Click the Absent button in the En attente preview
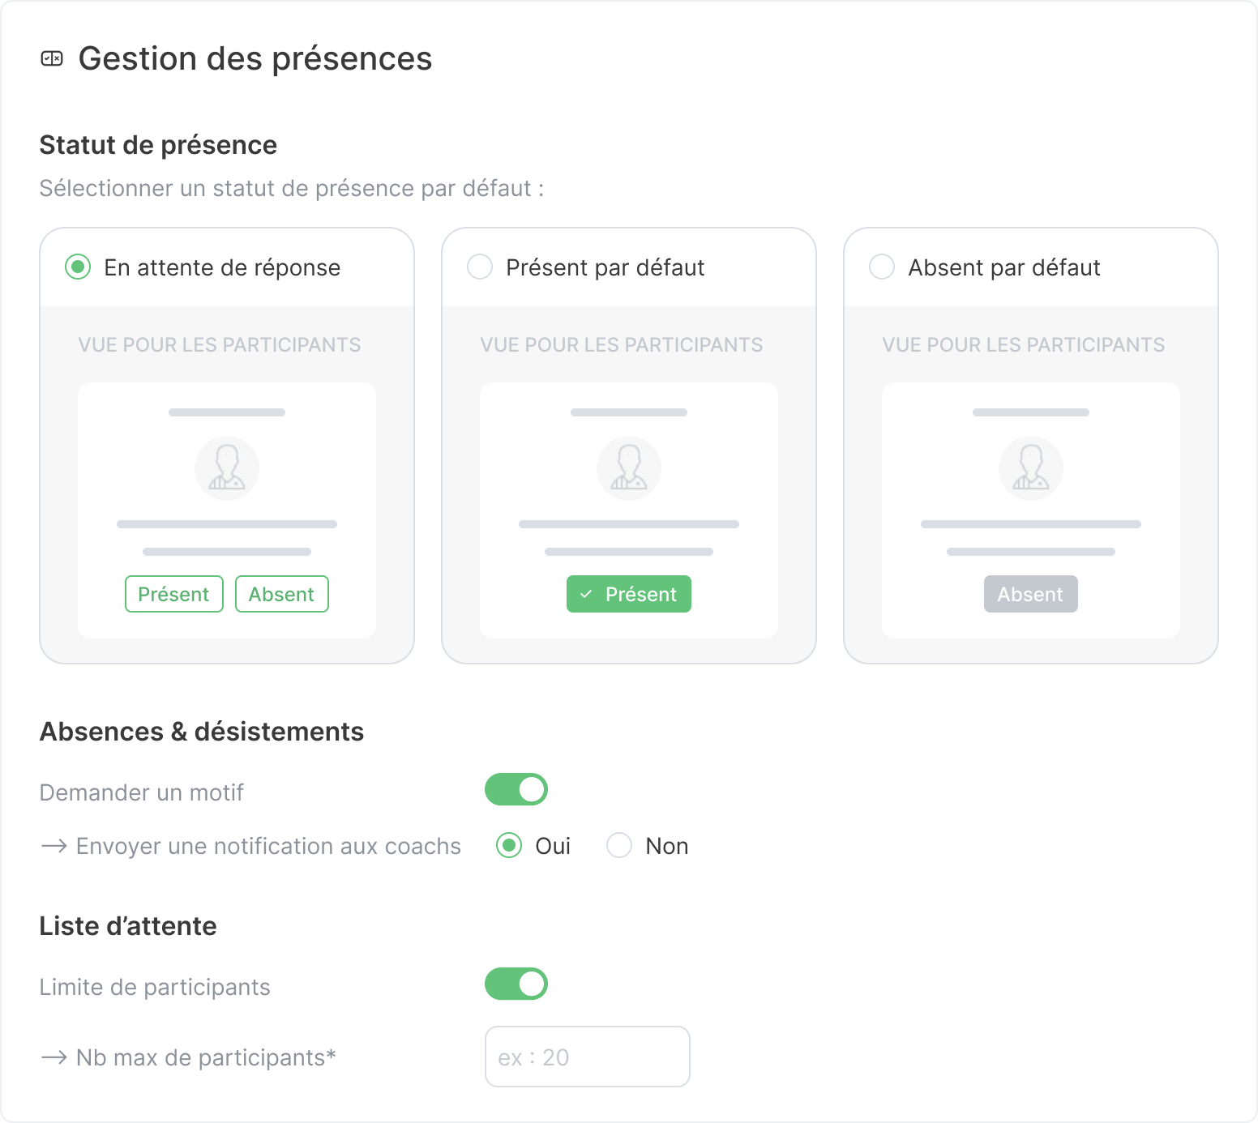 281,593
